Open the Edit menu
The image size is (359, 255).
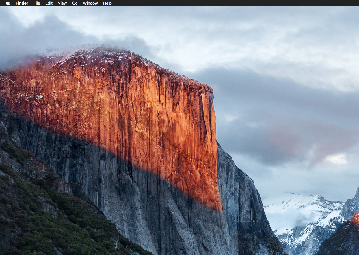pyautogui.click(x=49, y=3)
